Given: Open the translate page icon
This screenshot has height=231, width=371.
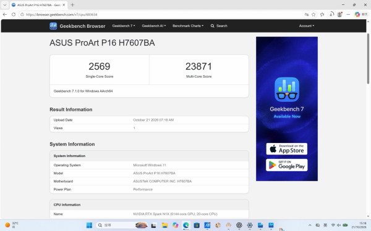Looking at the screenshot, I should click(307, 14).
